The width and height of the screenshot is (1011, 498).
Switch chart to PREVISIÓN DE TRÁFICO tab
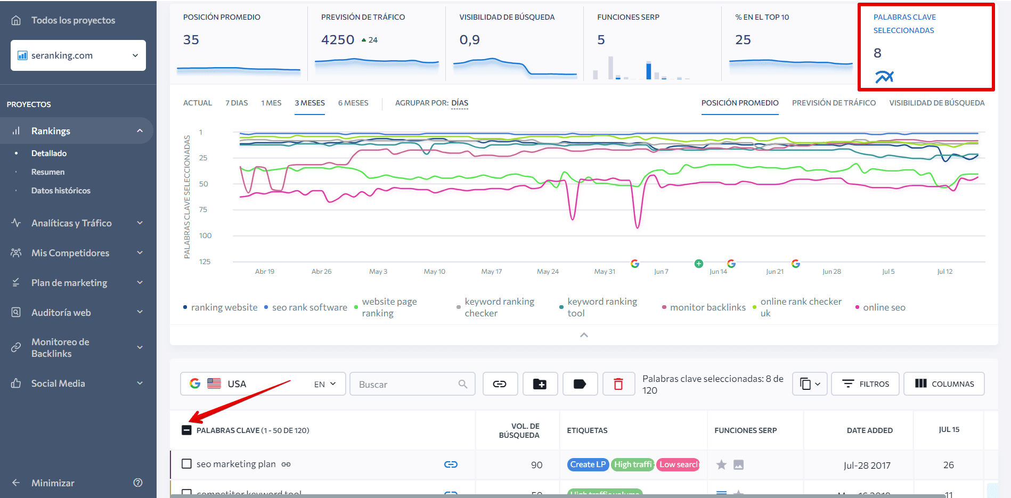tap(834, 103)
